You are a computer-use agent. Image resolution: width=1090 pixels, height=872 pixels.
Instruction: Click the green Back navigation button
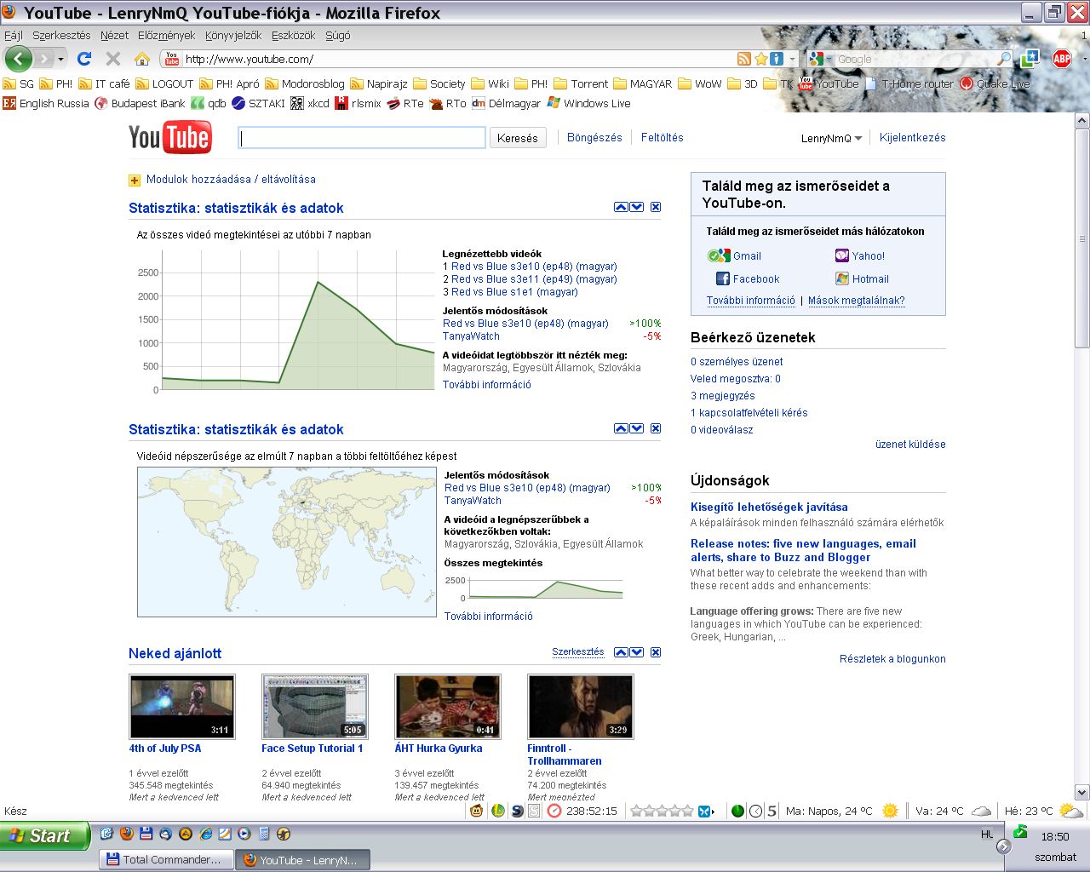coord(19,59)
